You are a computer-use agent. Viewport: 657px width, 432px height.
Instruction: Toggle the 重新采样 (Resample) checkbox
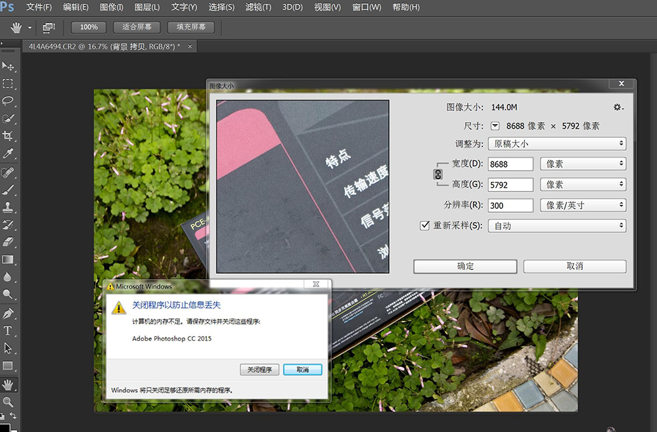coord(424,226)
